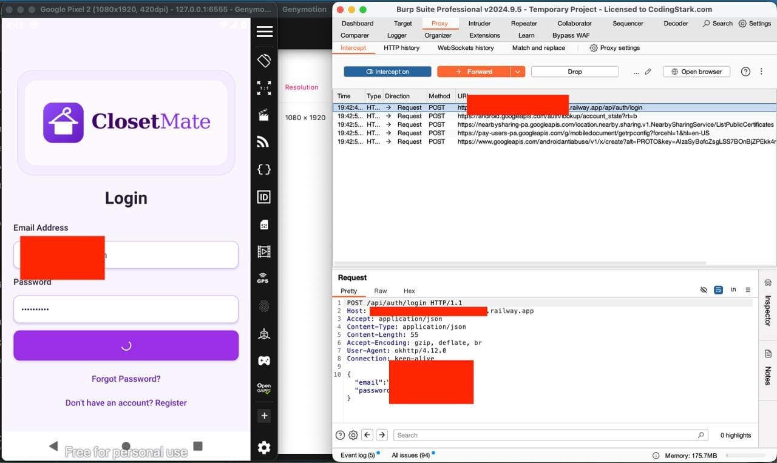Tap the Android recent apps square button
The width and height of the screenshot is (777, 463).
pos(198,446)
